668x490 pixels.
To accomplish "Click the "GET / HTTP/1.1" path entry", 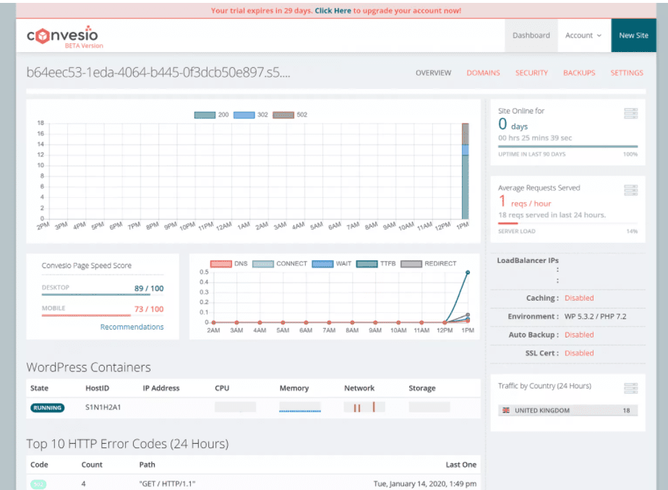I will click(167, 483).
